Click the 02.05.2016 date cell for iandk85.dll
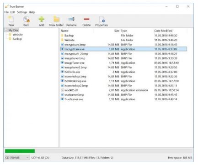Viewport: 198px width, 165px height. click(x=166, y=90)
